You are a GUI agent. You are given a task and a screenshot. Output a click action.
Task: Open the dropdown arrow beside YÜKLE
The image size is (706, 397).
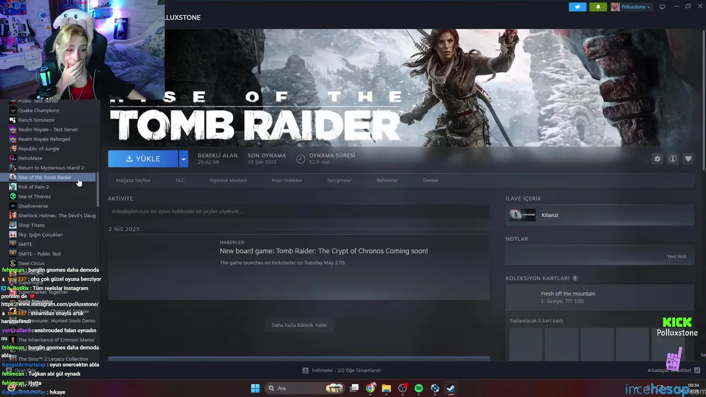point(184,159)
